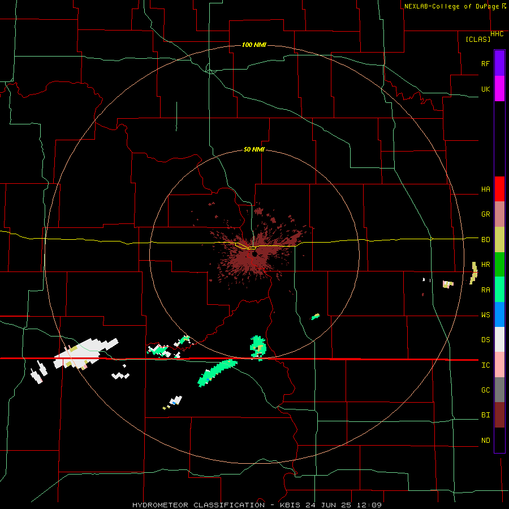Click the ND black legend swatch
509x509 pixels.
(x=499, y=440)
